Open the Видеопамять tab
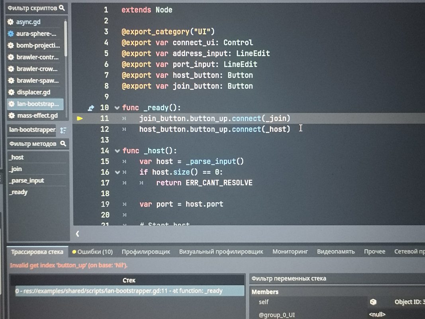Viewport: 425px width, 319px height. [336, 252]
